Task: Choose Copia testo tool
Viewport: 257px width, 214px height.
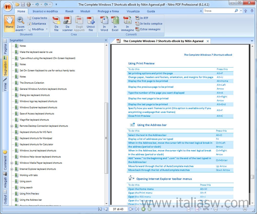Action: 37,18
